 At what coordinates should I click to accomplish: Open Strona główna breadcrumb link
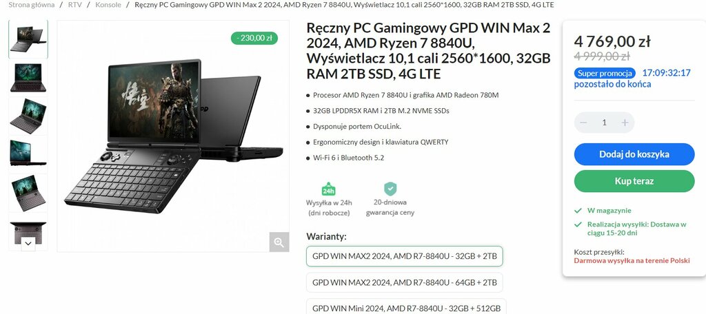[x=32, y=5]
